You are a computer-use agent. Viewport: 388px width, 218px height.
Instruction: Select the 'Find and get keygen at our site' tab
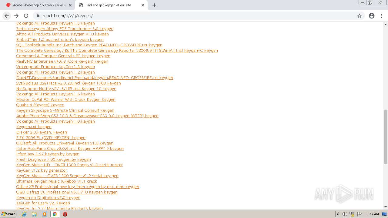pyautogui.click(x=111, y=5)
